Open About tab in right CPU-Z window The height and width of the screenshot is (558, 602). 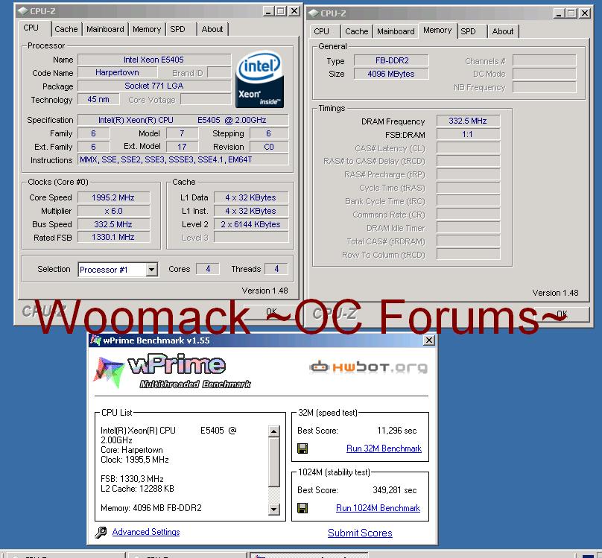tap(503, 31)
